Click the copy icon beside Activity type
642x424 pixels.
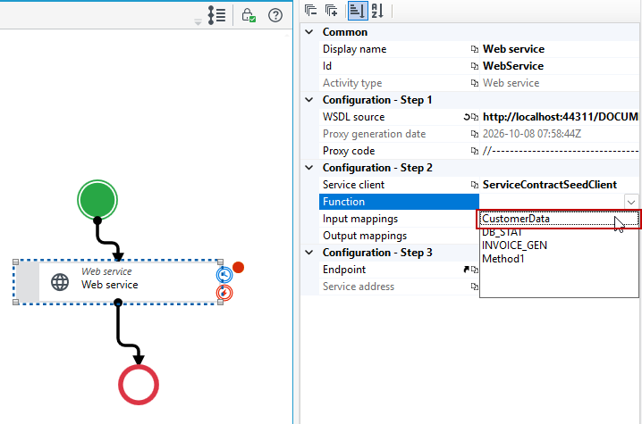[x=475, y=83]
